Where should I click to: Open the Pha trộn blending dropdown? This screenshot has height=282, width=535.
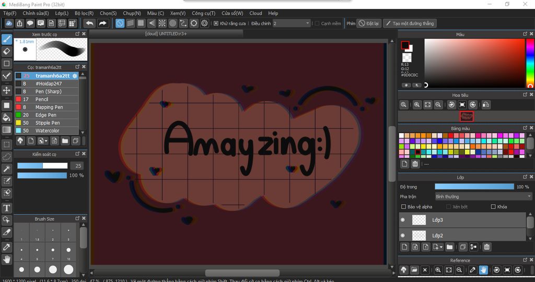[483, 196]
